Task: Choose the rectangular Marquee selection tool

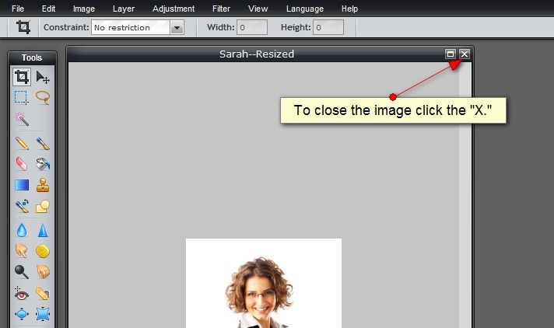Action: (21, 97)
